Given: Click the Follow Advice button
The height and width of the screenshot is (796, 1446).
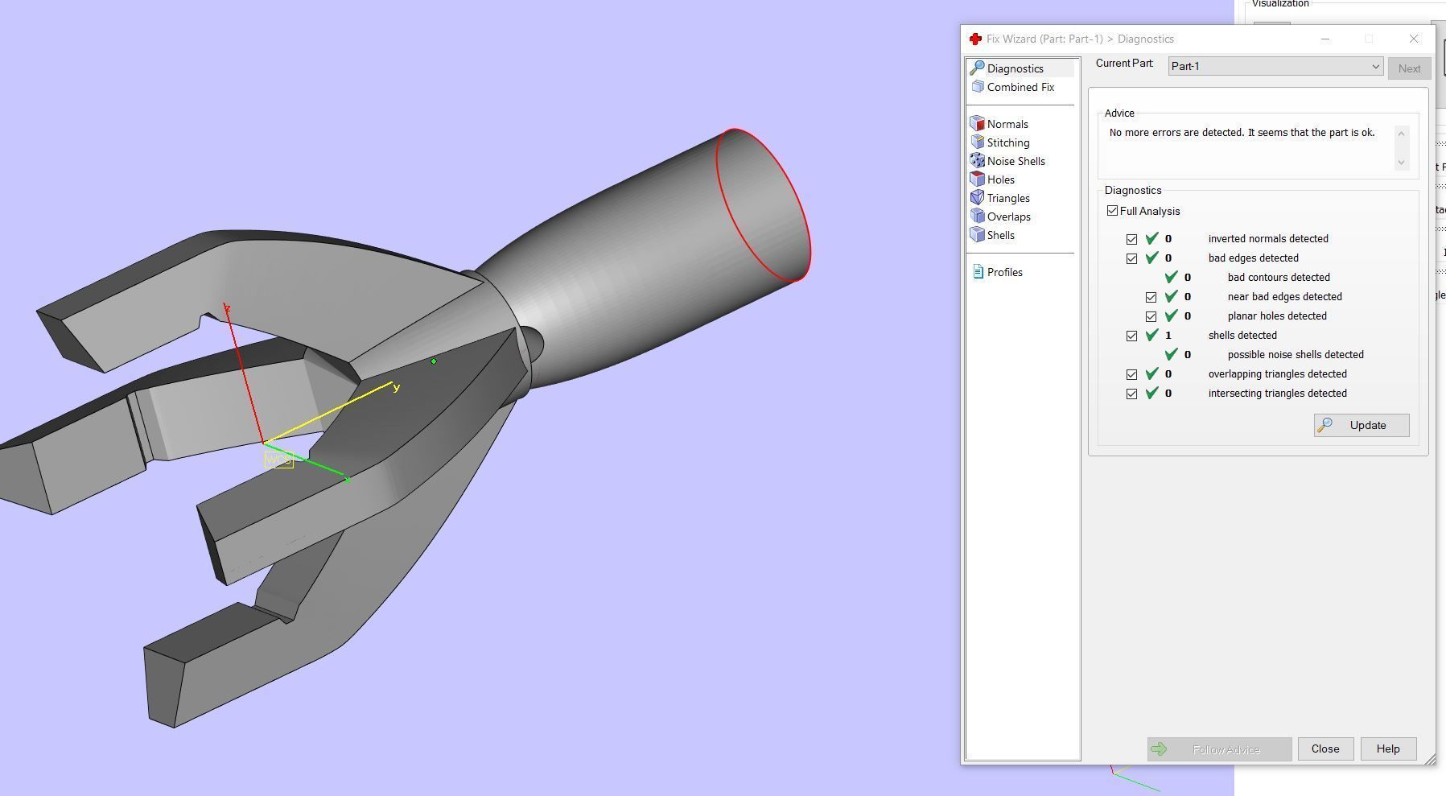Looking at the screenshot, I should click(1219, 749).
